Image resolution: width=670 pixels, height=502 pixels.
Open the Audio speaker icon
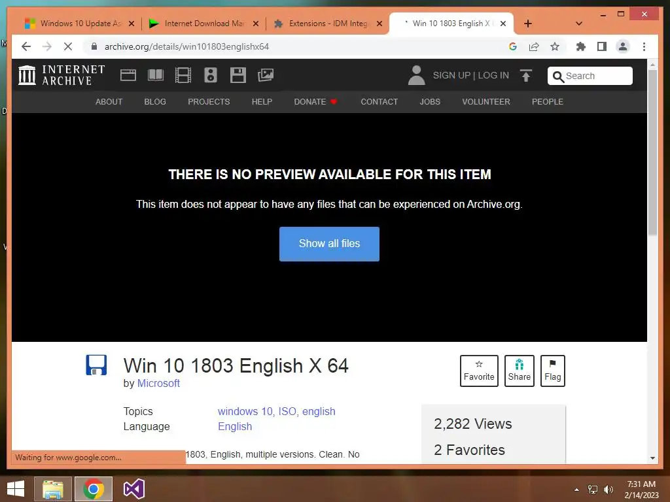[210, 75]
